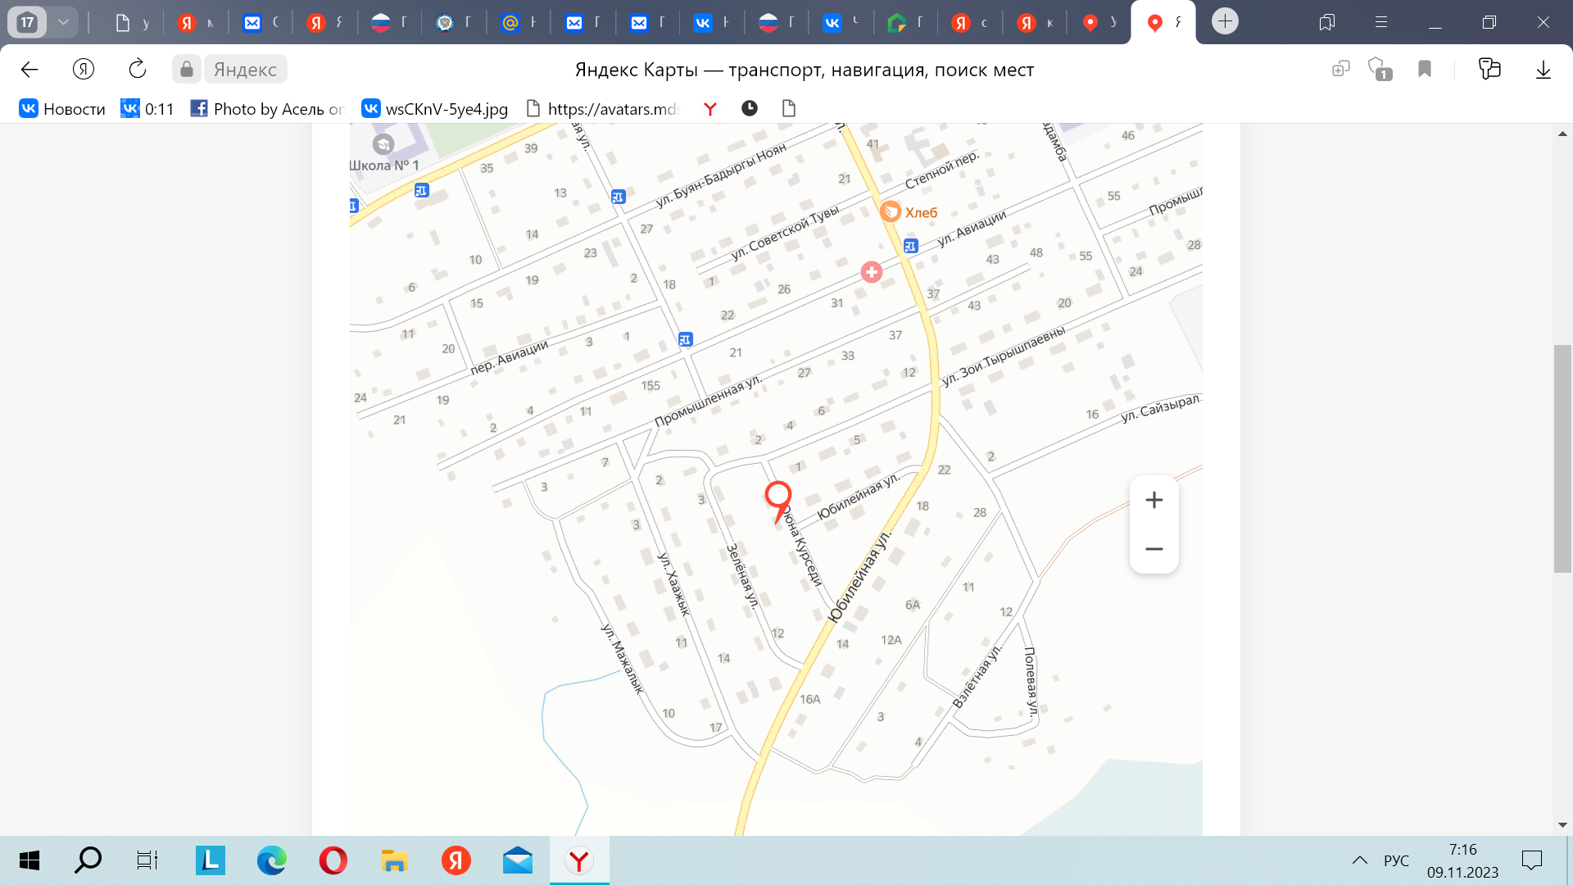The image size is (1573, 885).
Task: Expand the tab group dropdown chevron
Action: 63,22
